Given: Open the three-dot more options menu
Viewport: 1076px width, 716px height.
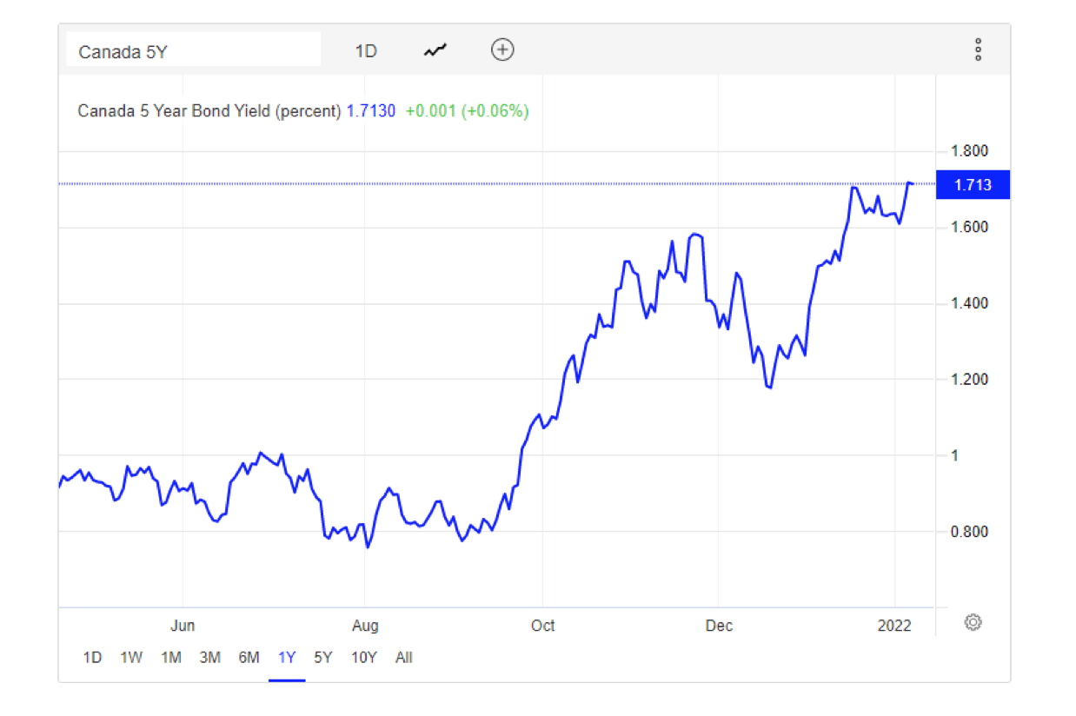Looking at the screenshot, I should point(978,50).
